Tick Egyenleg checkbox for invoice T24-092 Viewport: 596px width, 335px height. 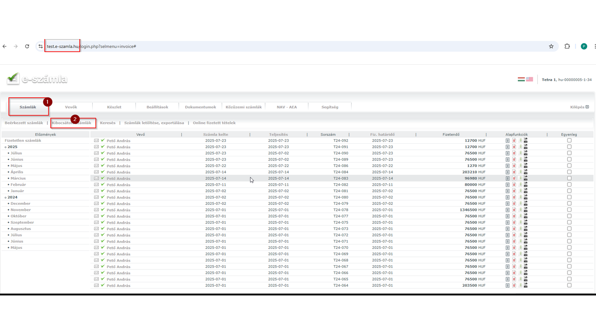point(569,141)
